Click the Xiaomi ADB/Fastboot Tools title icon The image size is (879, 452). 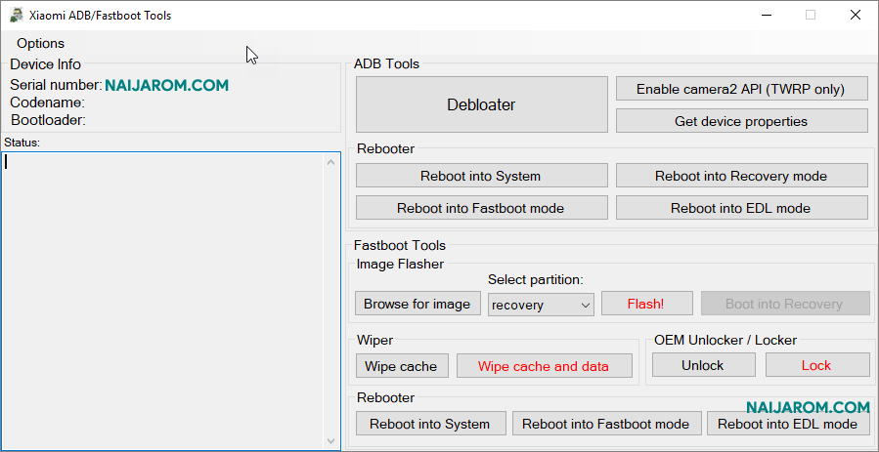[x=17, y=15]
